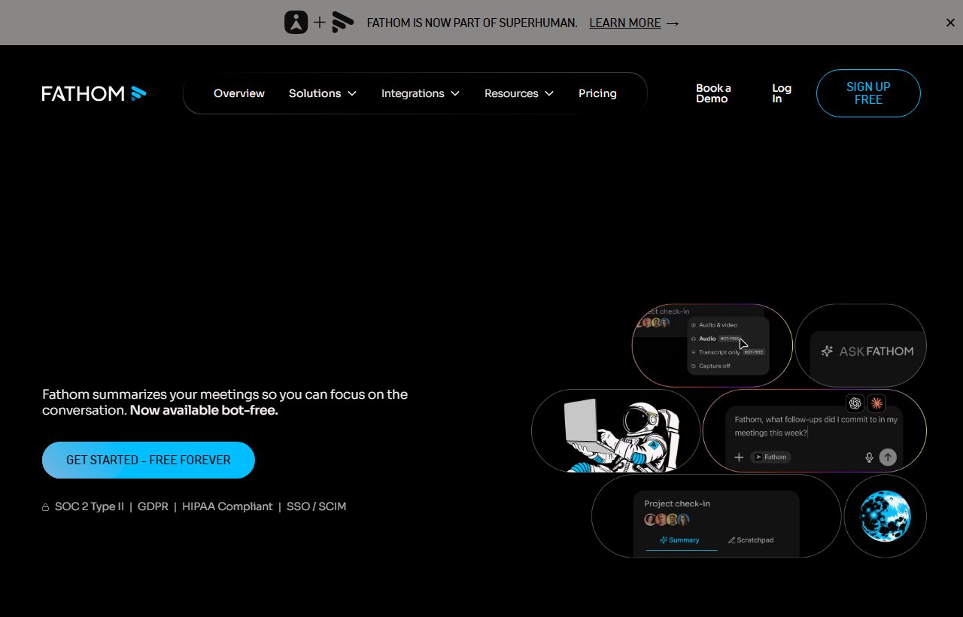Click the Sign Up Free button
The width and height of the screenshot is (963, 617).
click(x=868, y=93)
